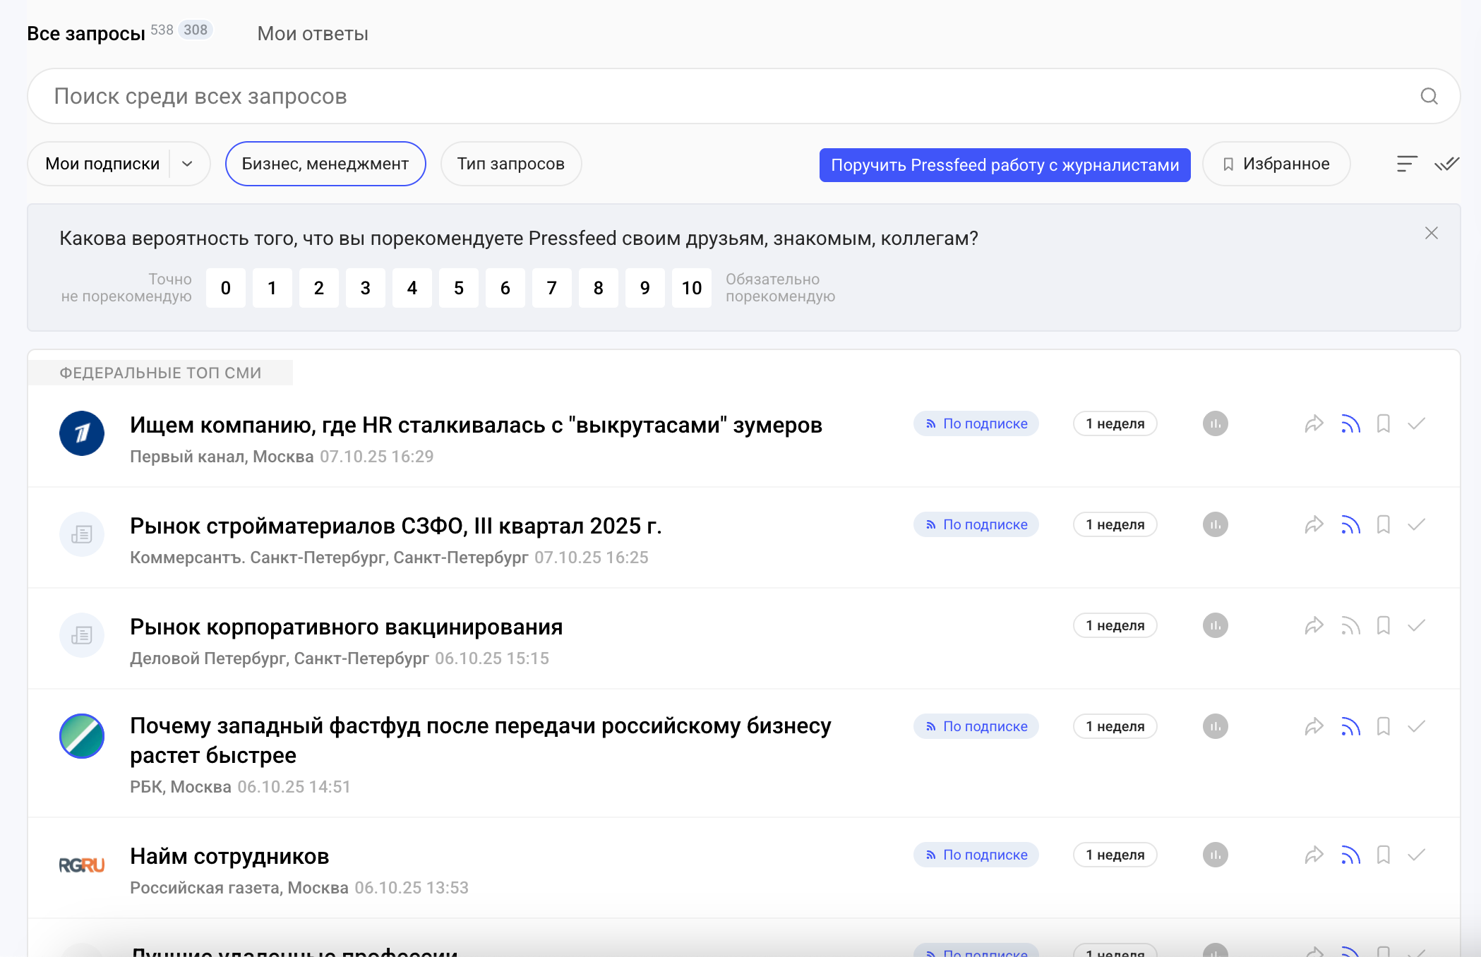Mark the РБК фастфуд request as read
The image size is (1481, 957).
(1417, 727)
